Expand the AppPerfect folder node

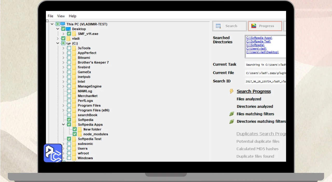[64, 53]
